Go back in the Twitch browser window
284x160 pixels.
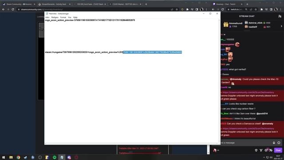pyautogui.click(x=213, y=9)
